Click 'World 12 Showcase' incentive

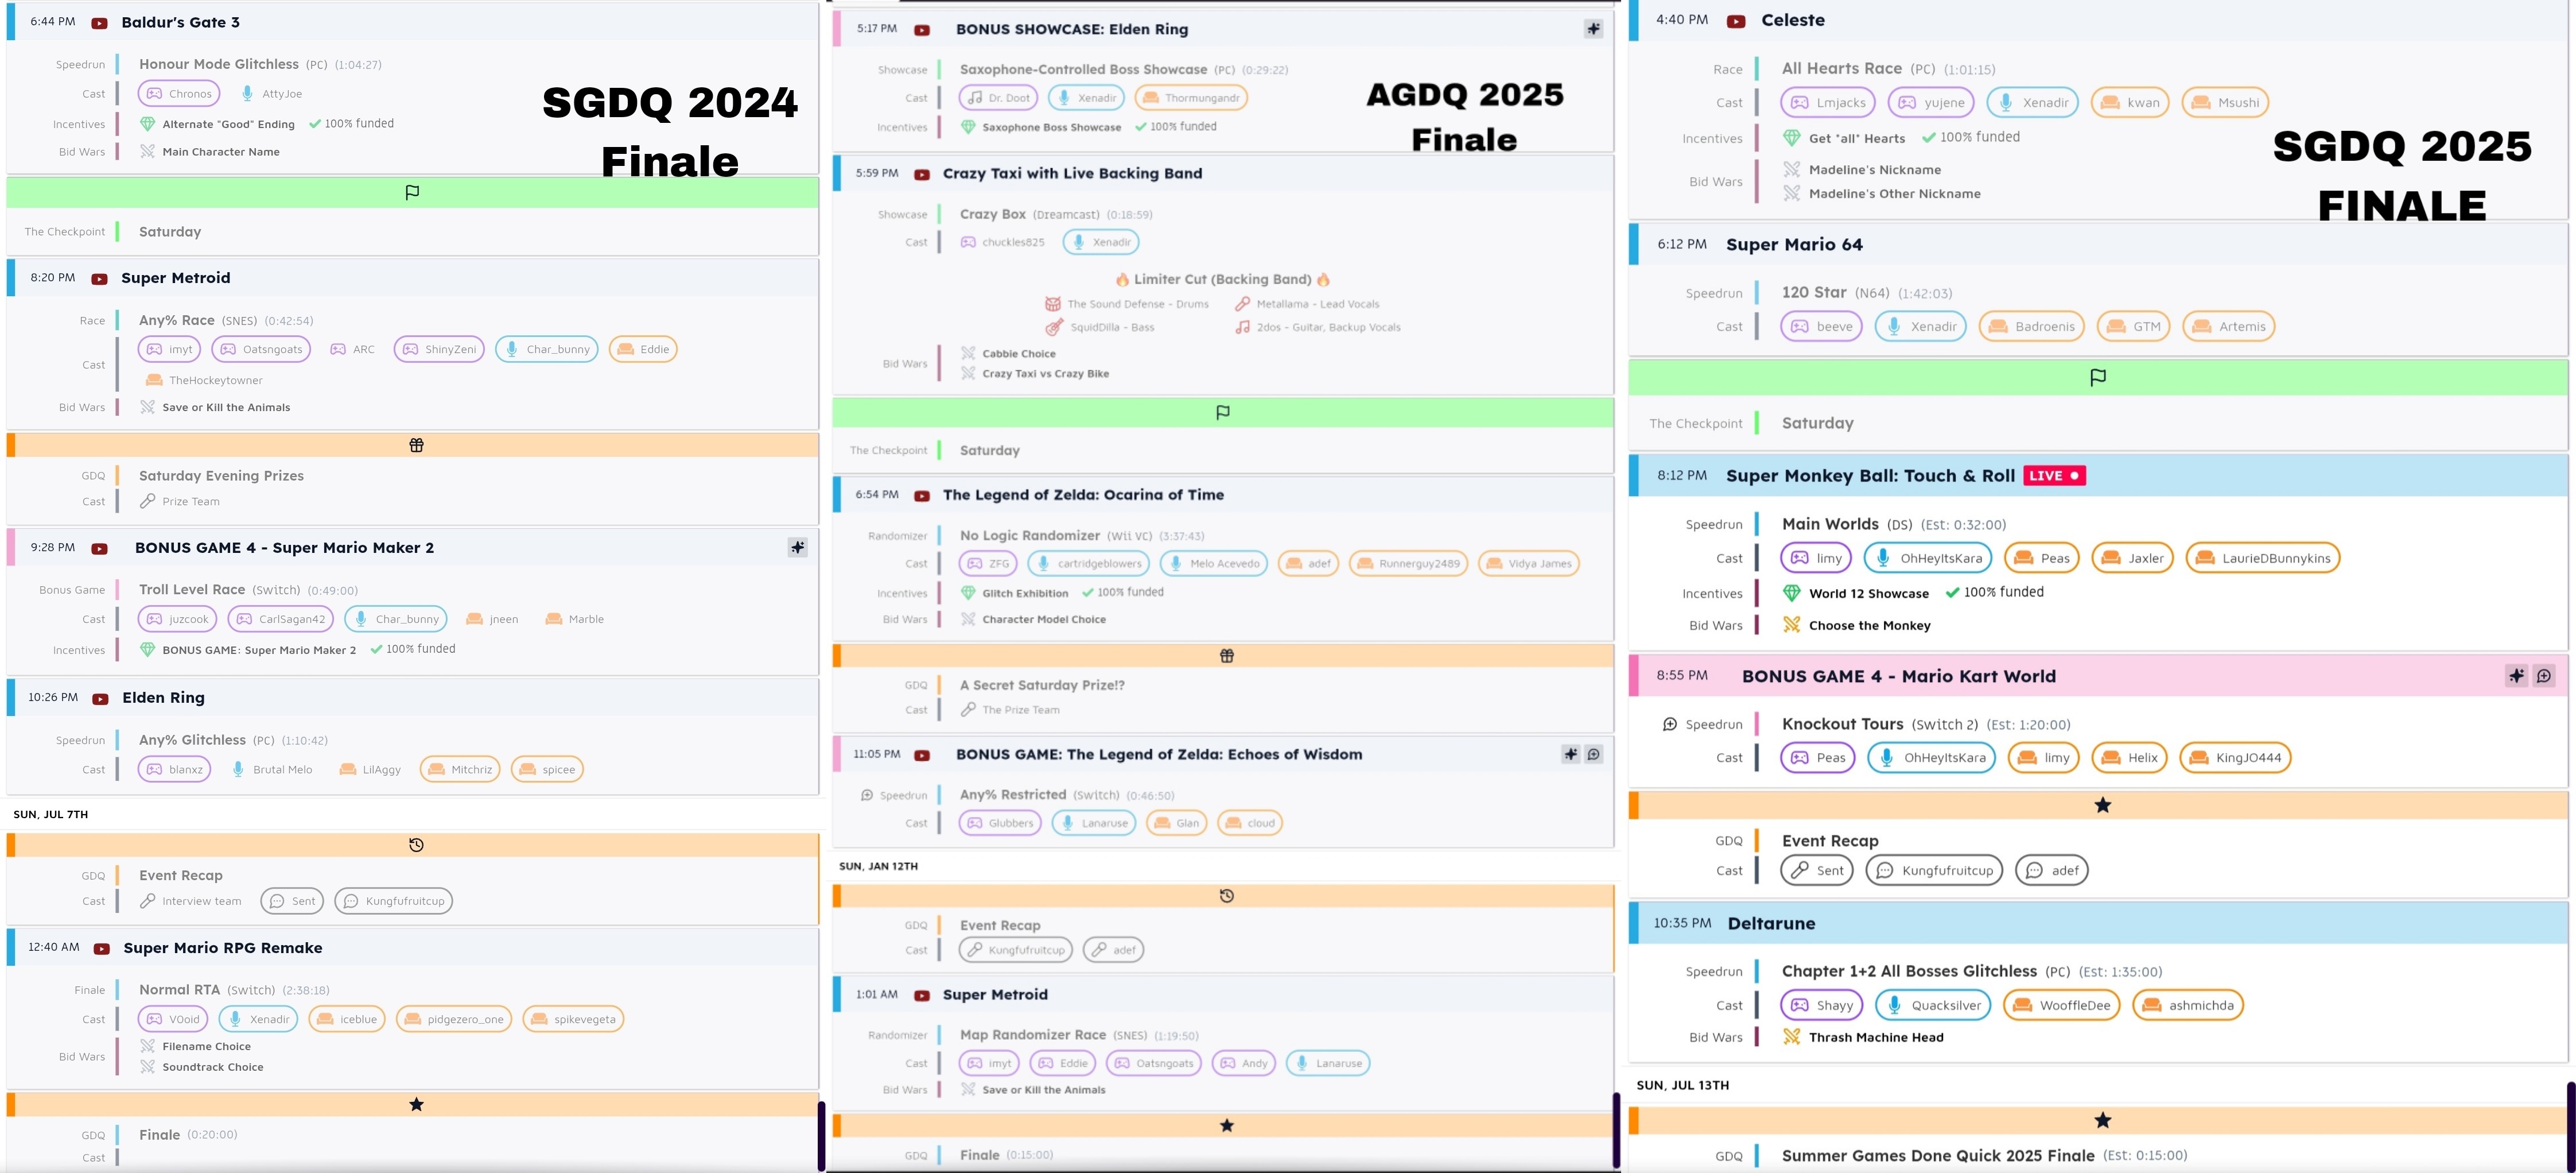[x=1868, y=594]
